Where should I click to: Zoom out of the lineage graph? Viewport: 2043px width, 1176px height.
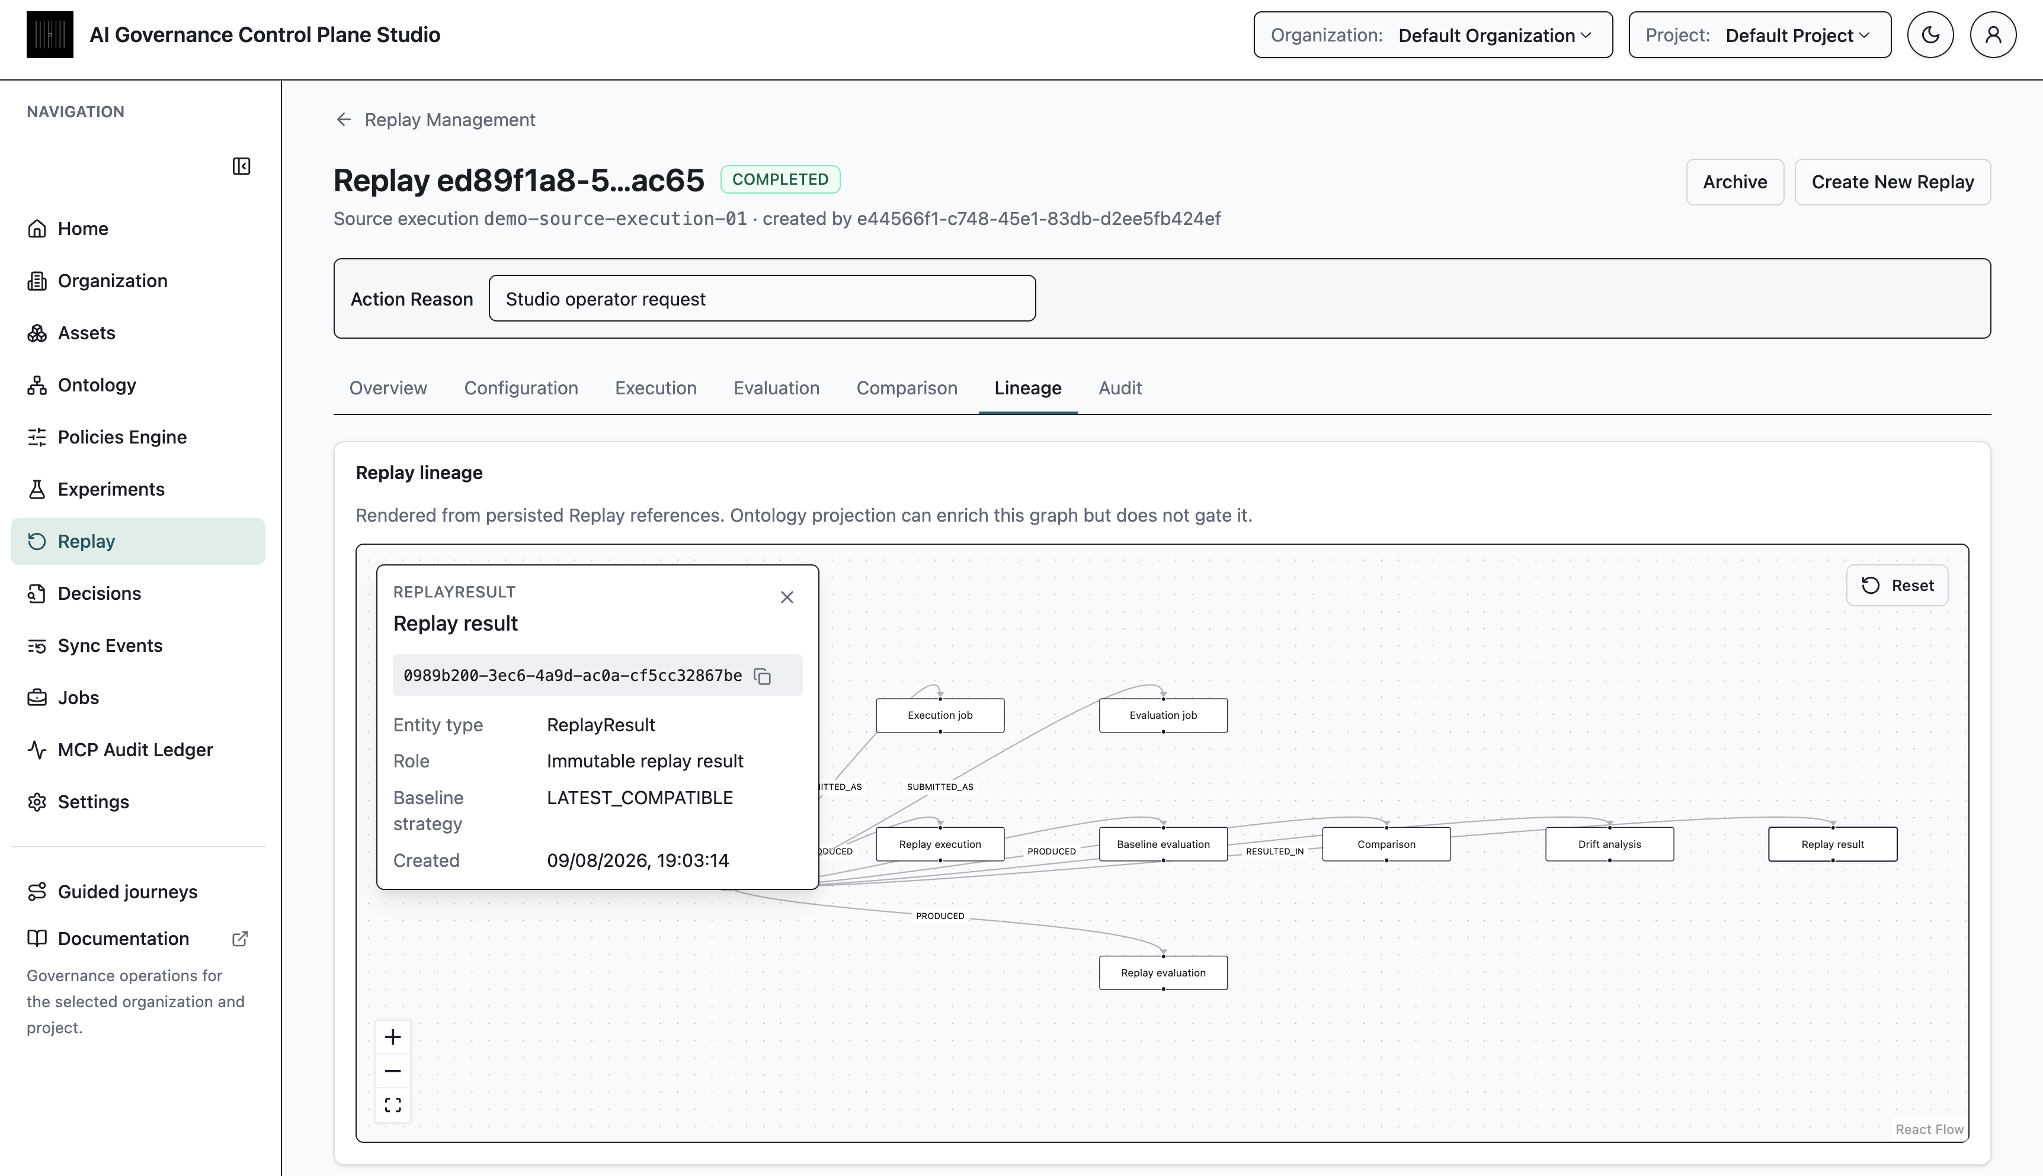(x=393, y=1071)
